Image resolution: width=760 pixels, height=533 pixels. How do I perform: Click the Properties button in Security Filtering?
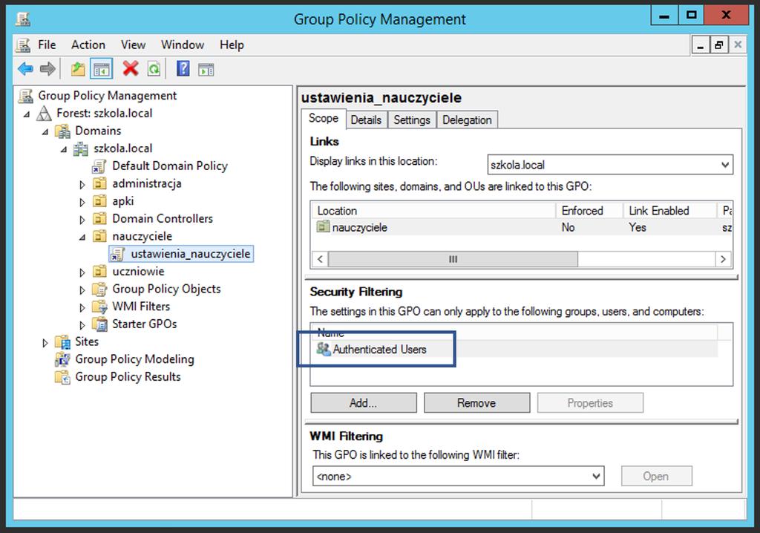pos(590,403)
